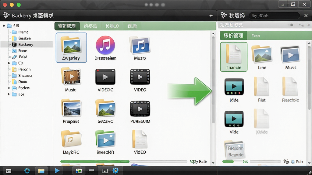Open the file explorer folder in taskbar
This screenshot has height=175, width=312.
pos(41,171)
